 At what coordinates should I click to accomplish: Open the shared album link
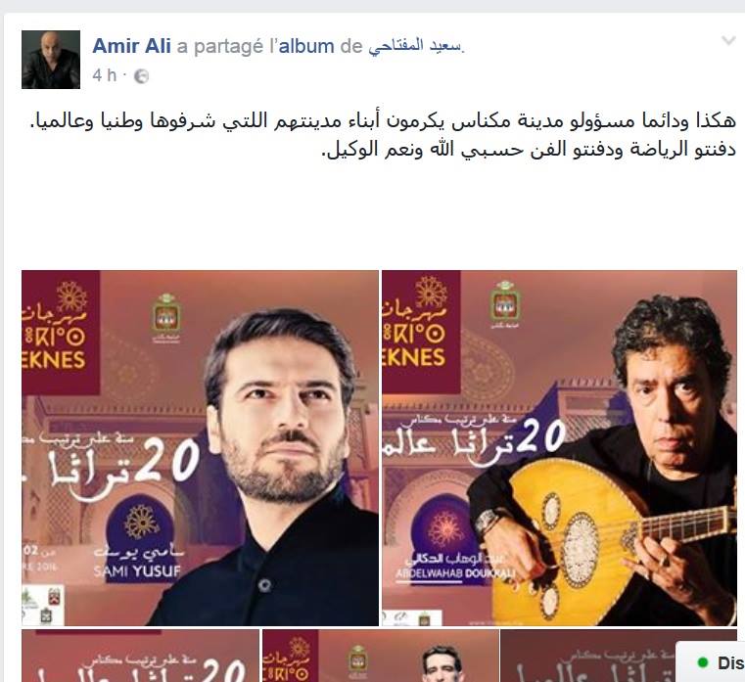pos(306,46)
